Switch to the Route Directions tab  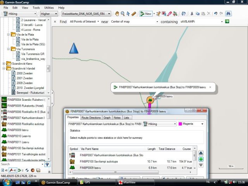[x=91, y=117]
